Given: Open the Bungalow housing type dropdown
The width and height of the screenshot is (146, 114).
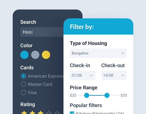Looking at the screenshot, I should (x=98, y=53).
